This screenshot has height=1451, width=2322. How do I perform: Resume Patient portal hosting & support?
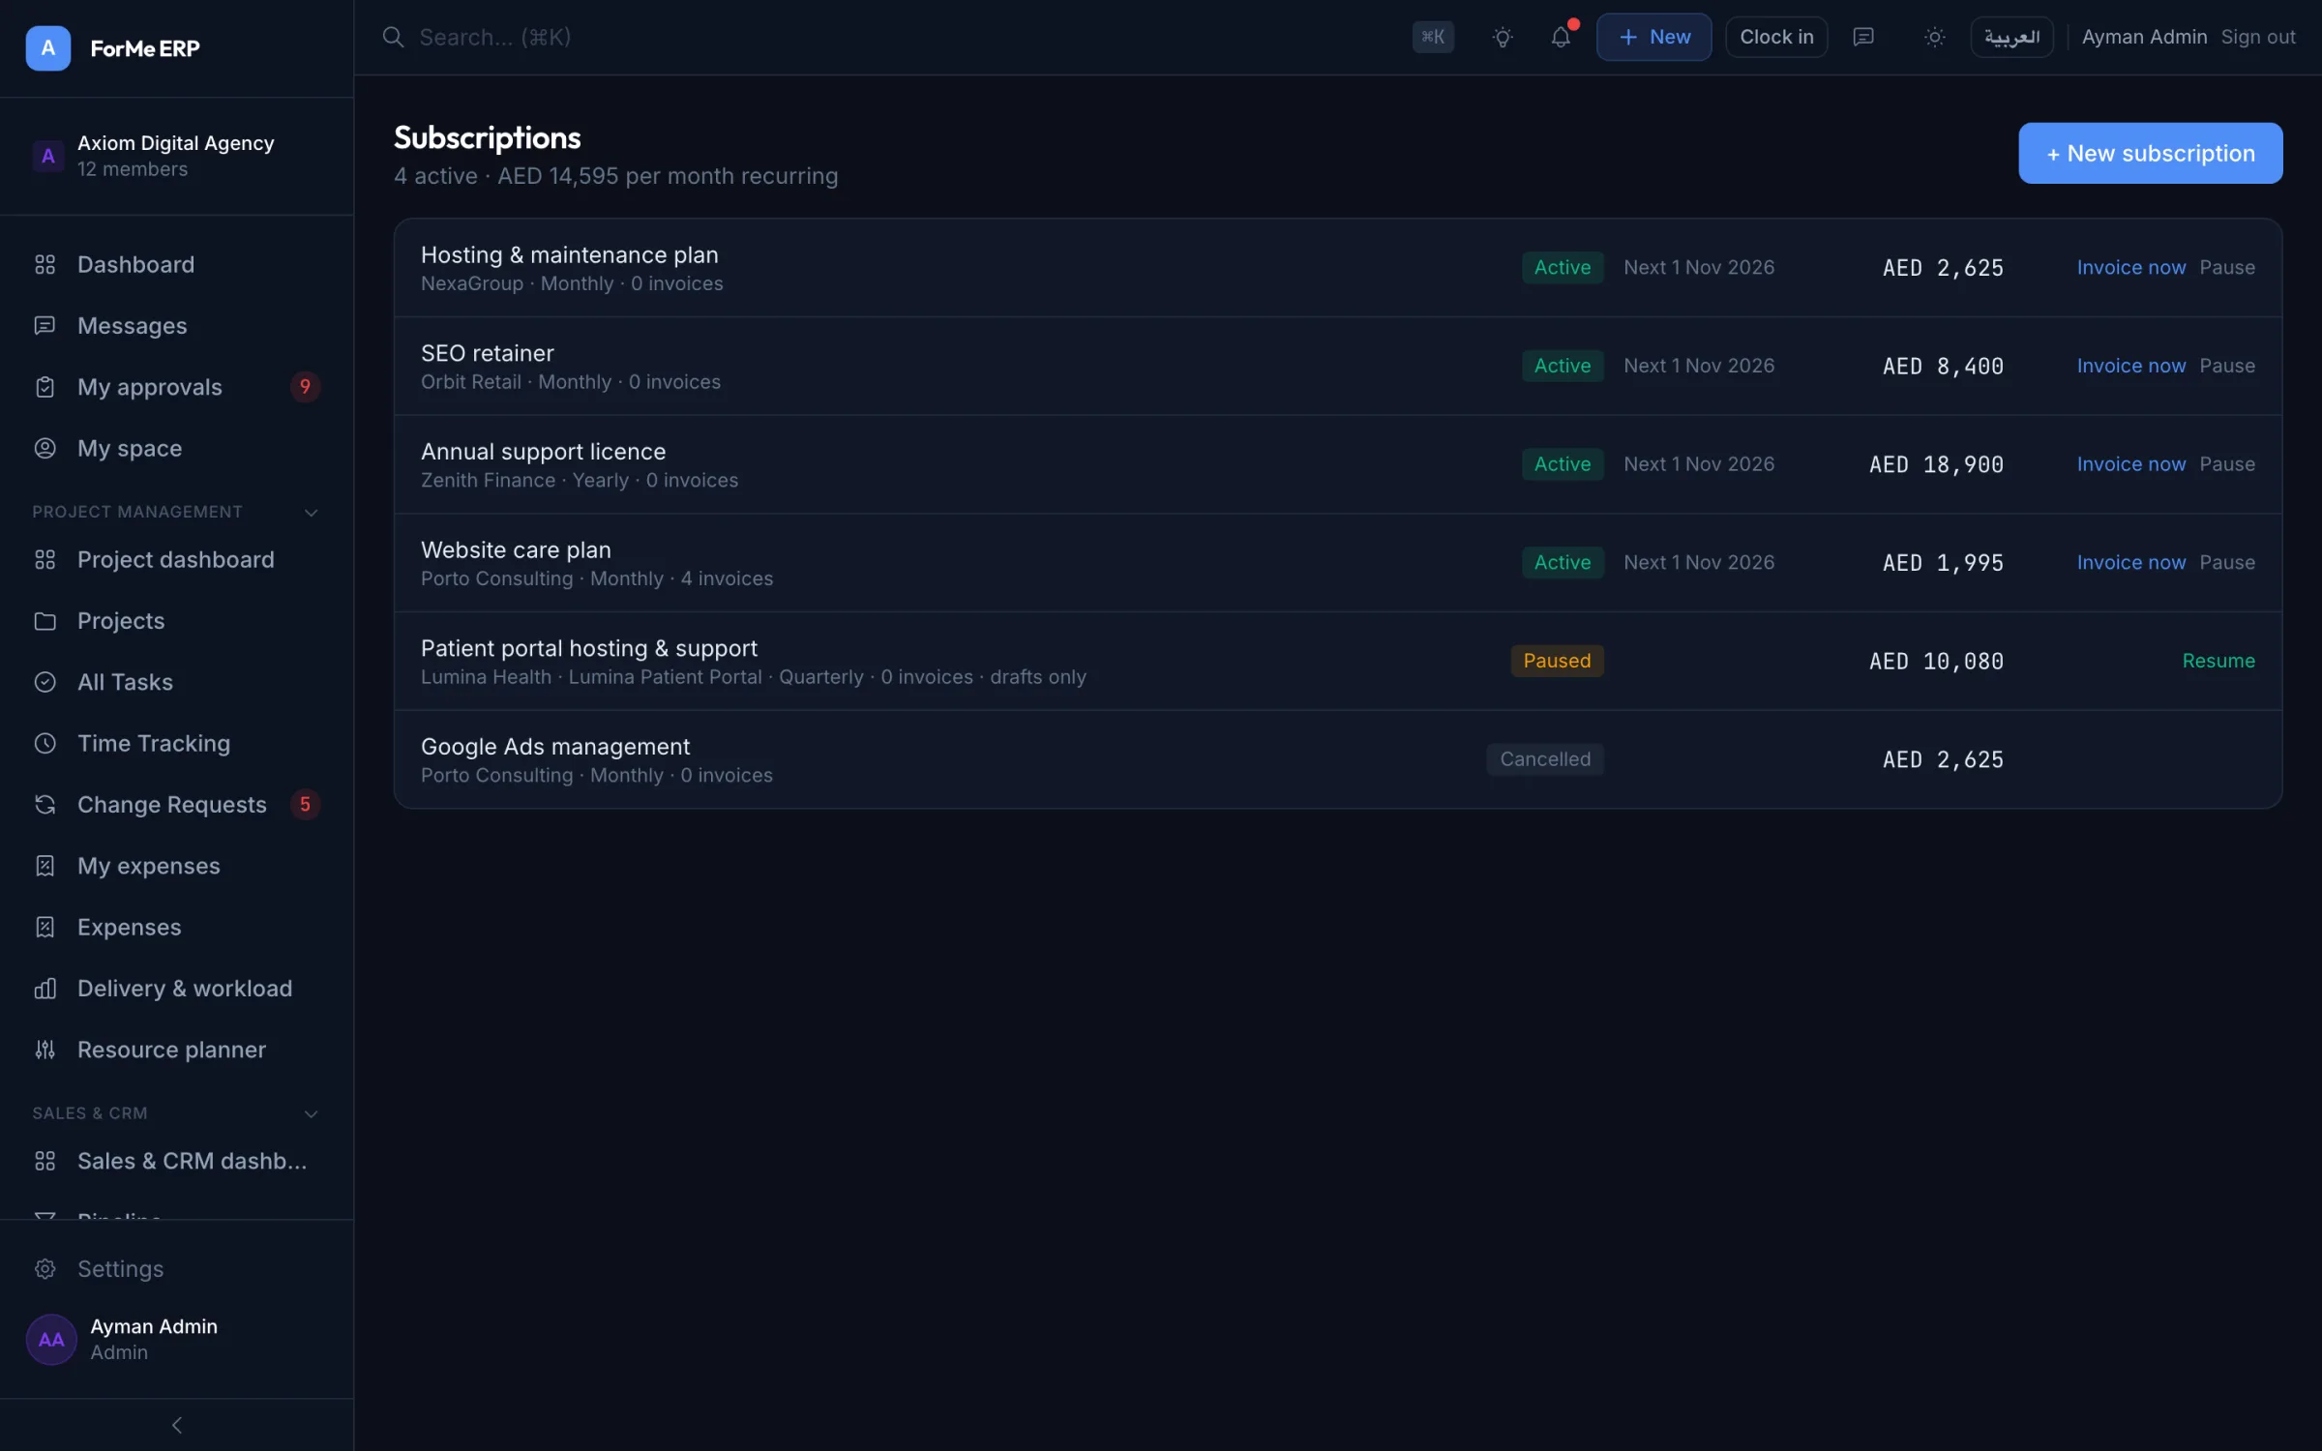(2218, 661)
